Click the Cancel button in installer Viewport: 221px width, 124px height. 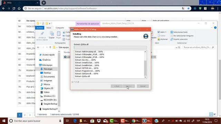[143, 86]
